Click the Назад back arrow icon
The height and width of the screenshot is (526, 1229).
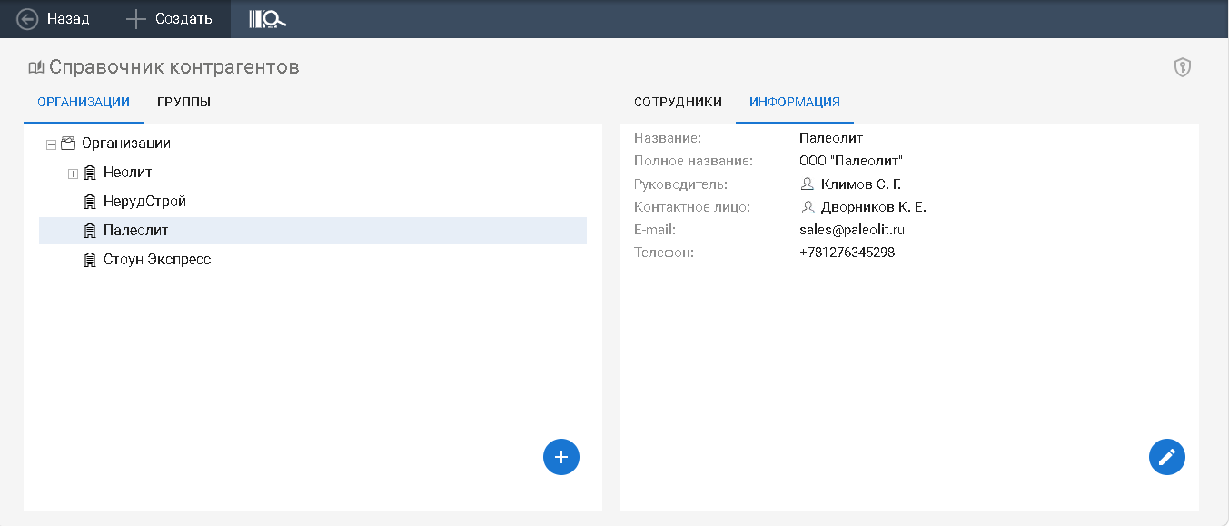click(x=27, y=19)
